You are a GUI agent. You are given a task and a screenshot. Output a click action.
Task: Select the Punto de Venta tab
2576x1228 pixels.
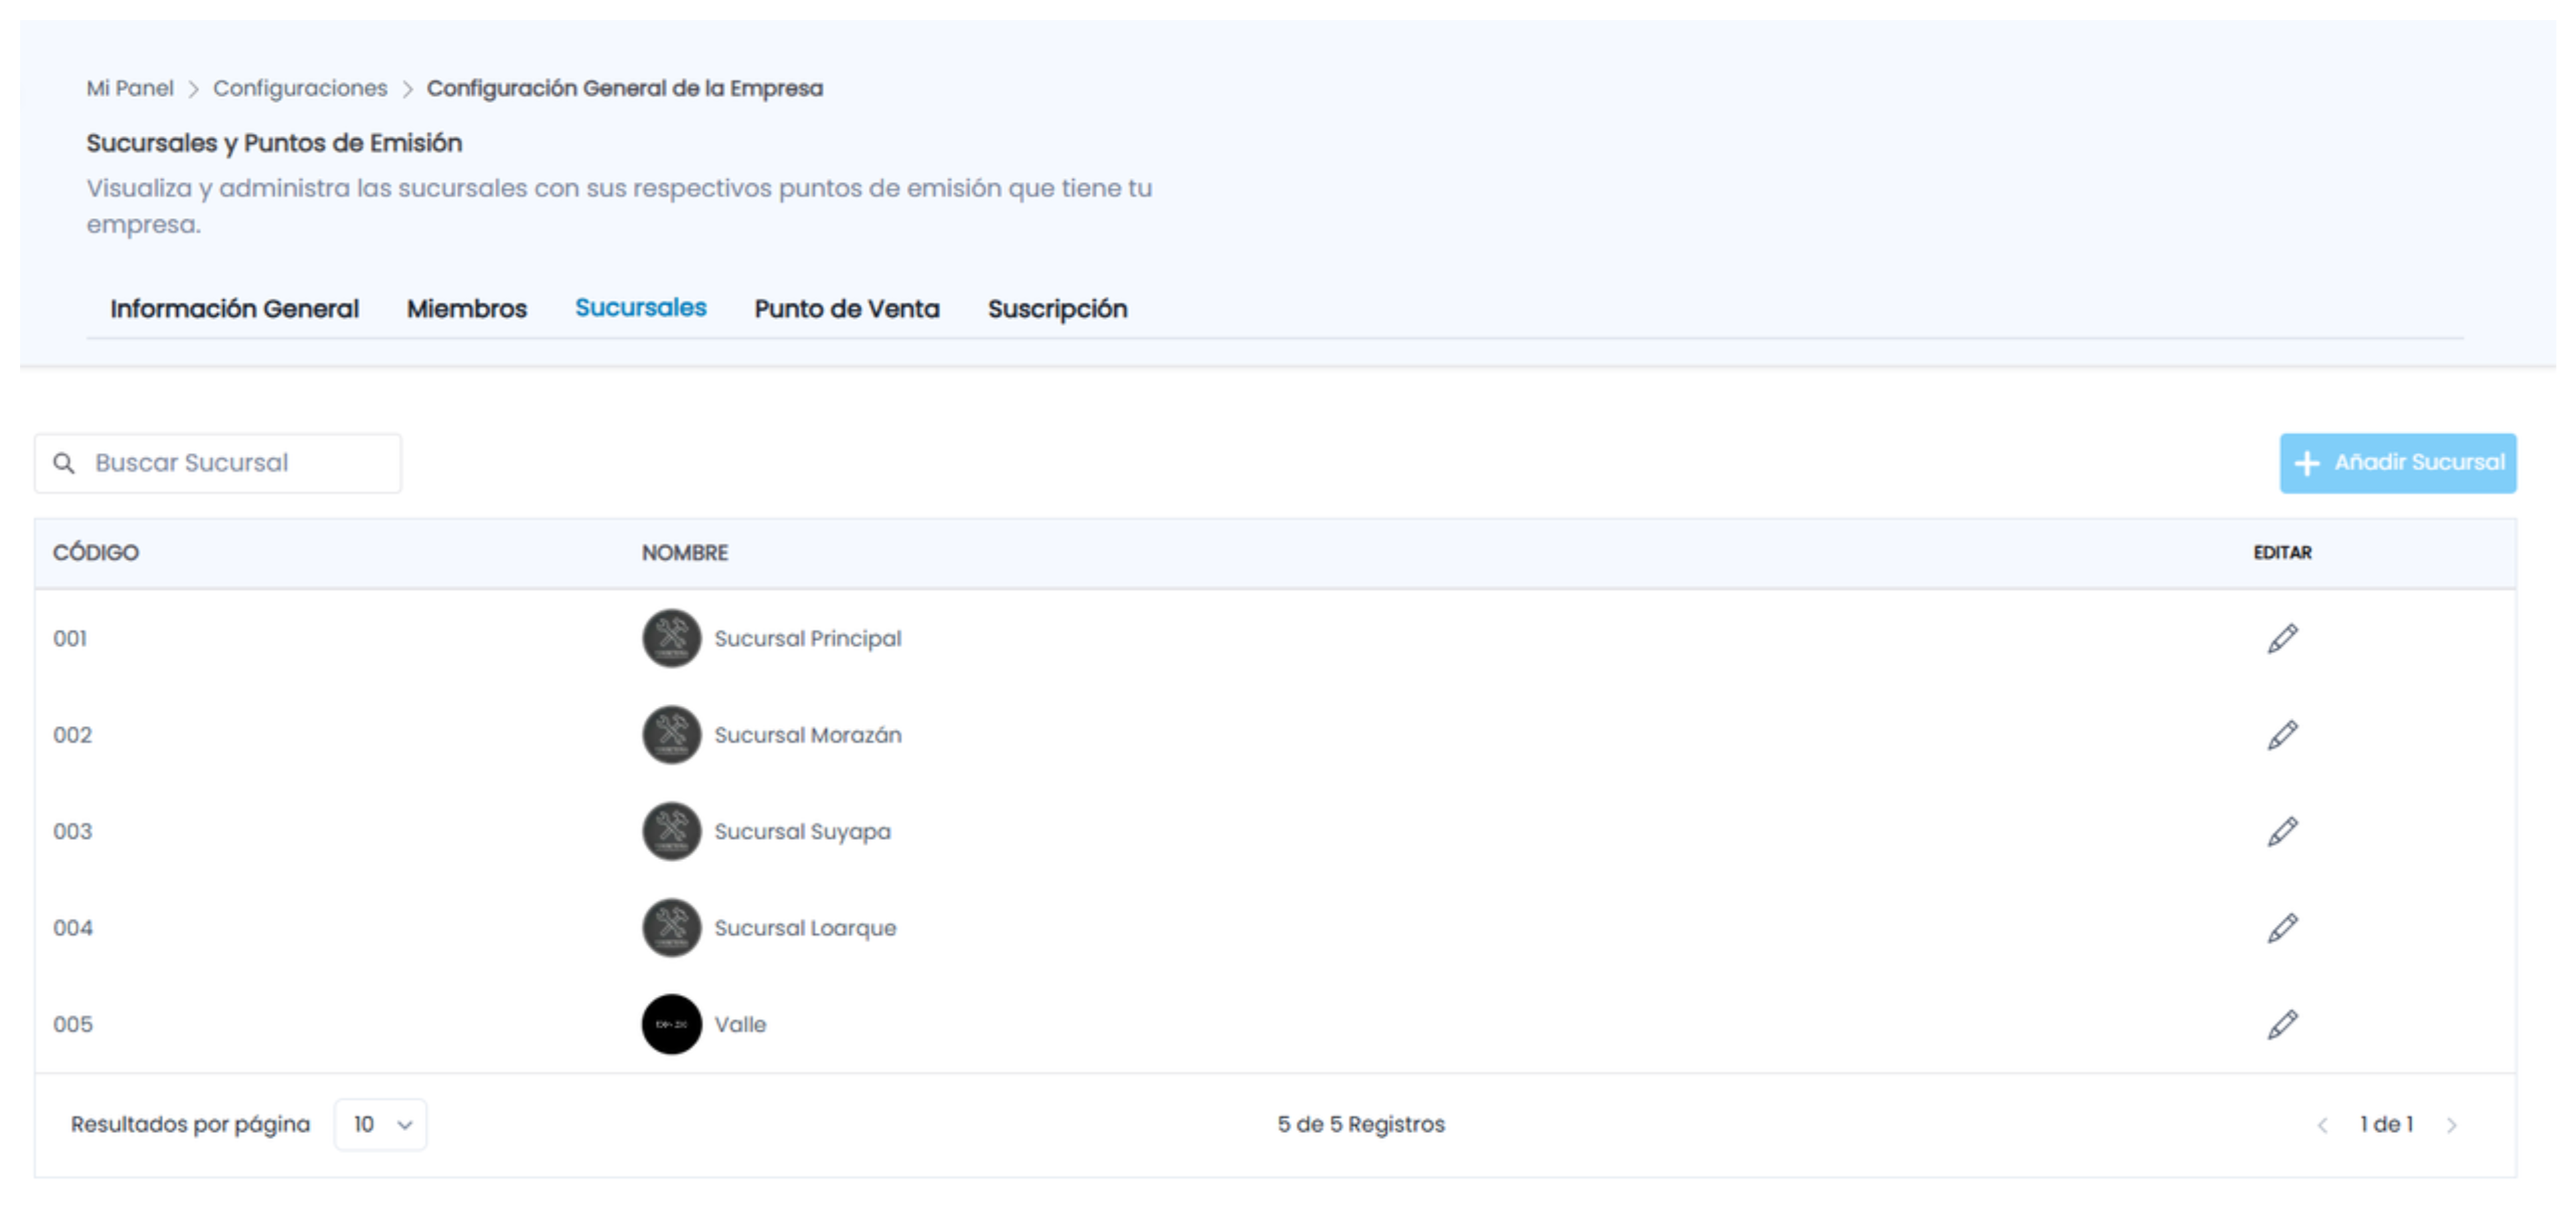pyautogui.click(x=846, y=309)
